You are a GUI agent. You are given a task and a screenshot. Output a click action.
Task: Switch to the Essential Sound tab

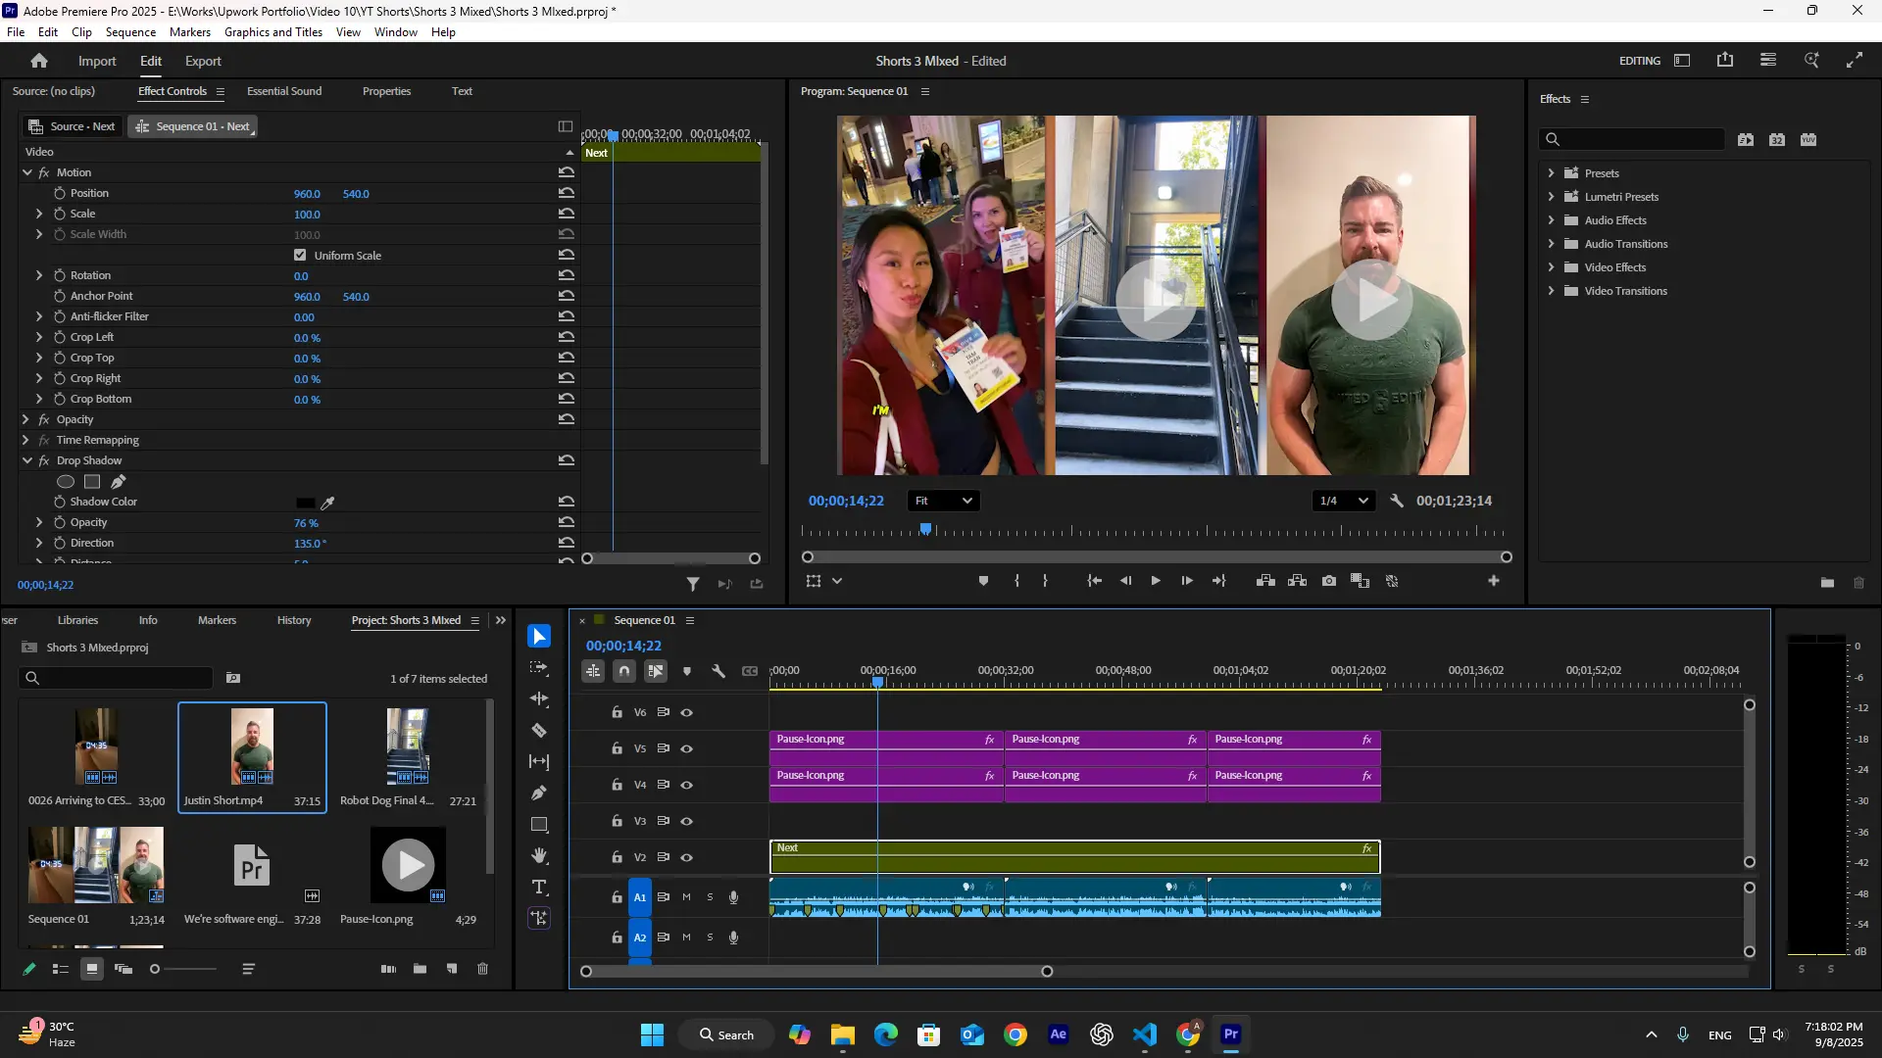(x=284, y=91)
